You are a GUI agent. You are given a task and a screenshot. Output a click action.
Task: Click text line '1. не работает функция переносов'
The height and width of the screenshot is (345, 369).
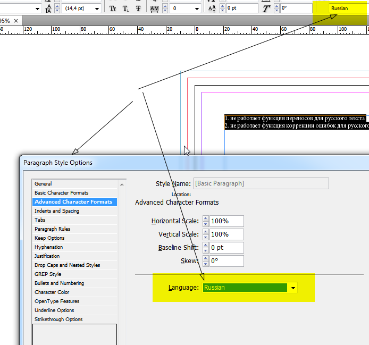click(295, 118)
